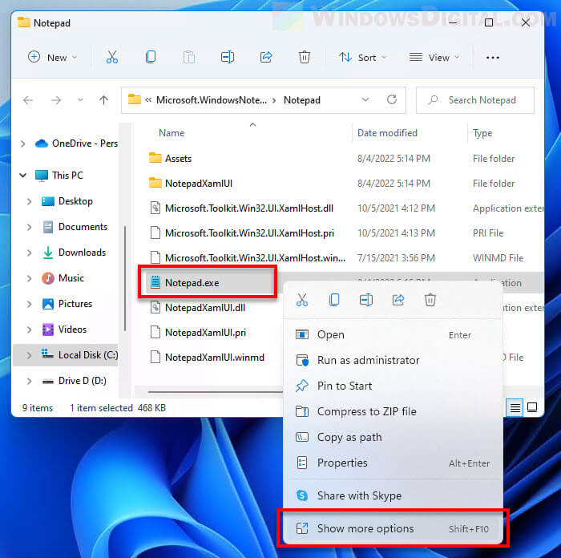Click the Copy icon in the context menu

click(x=334, y=300)
